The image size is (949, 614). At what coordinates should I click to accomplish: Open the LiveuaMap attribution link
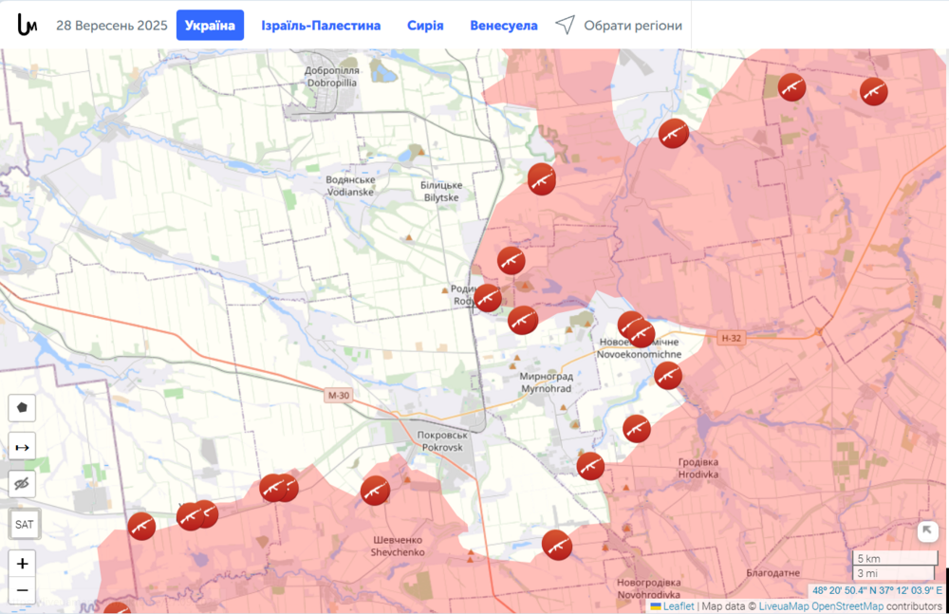783,606
